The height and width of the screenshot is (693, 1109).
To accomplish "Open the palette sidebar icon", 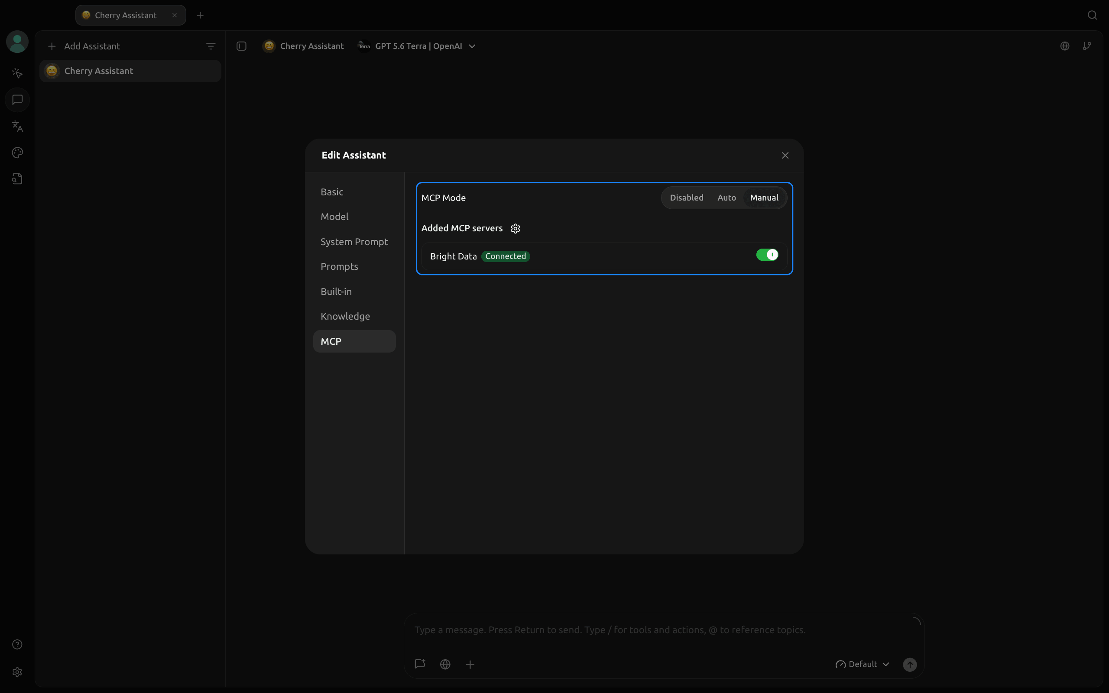I will [17, 152].
